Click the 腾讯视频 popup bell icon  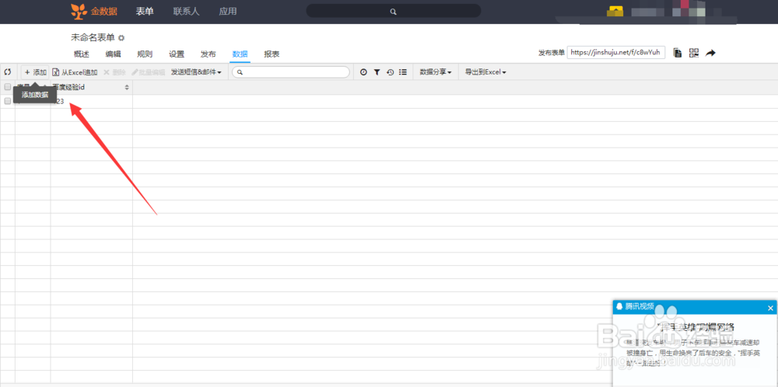619,306
